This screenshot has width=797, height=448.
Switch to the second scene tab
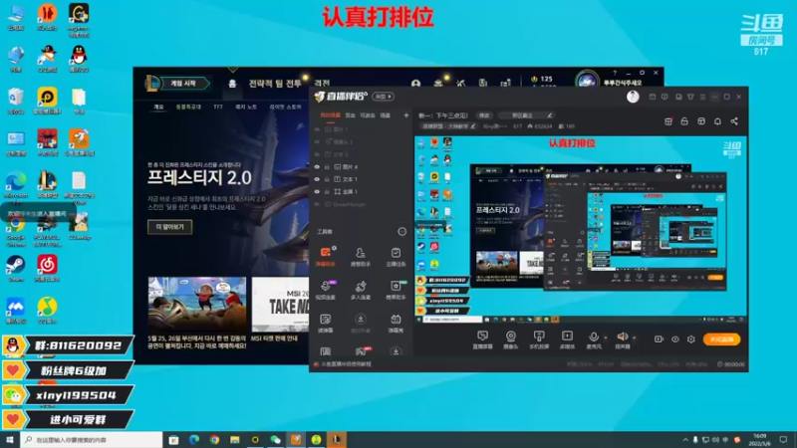click(x=351, y=115)
